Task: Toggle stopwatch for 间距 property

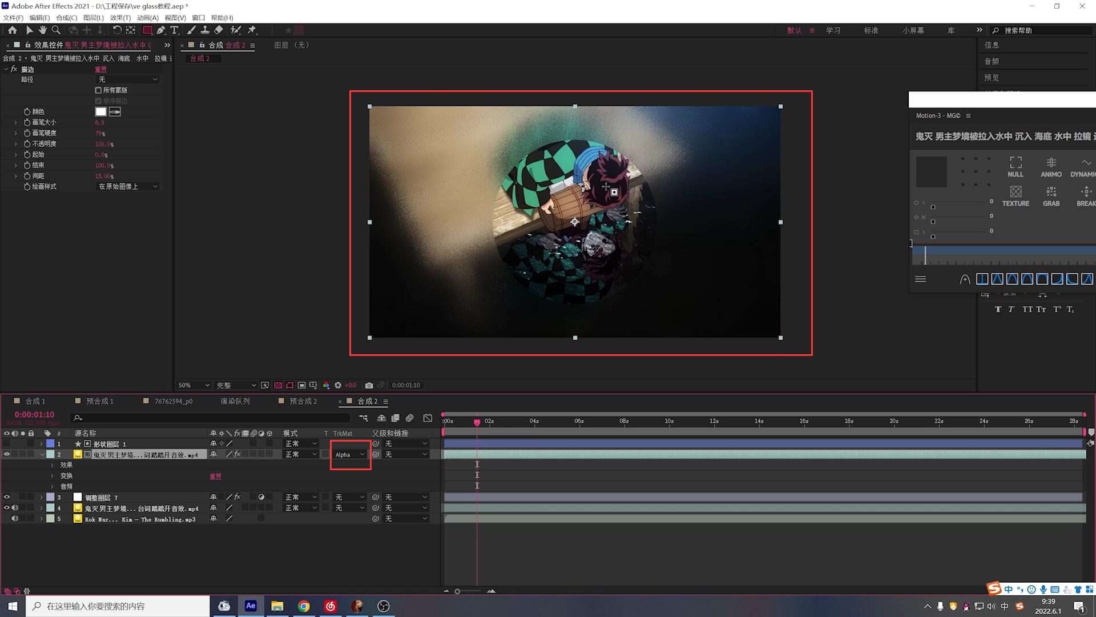Action: tap(27, 176)
